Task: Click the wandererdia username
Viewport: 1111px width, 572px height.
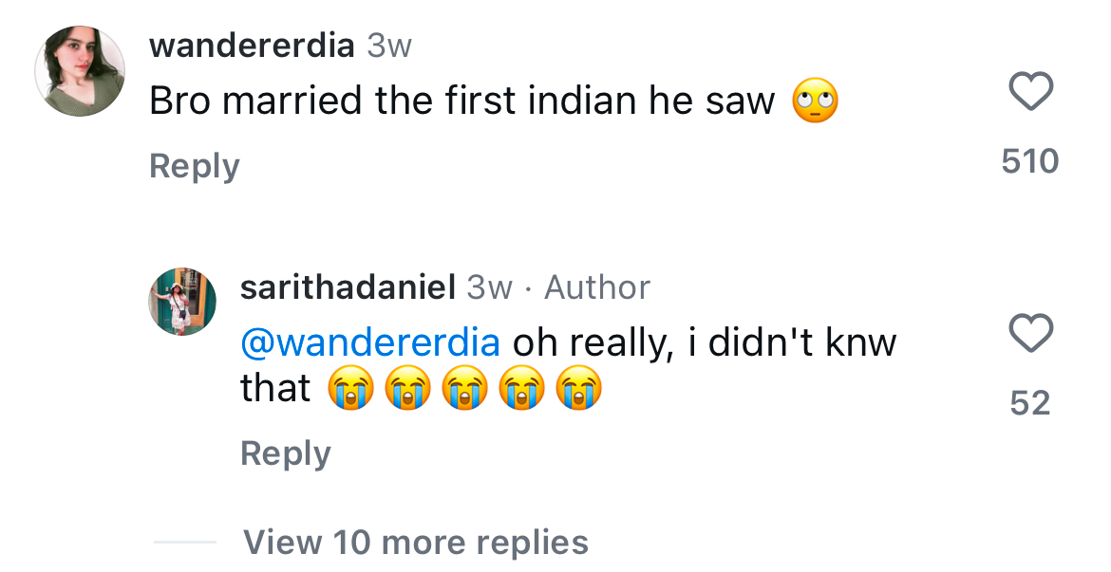Action: coord(252,46)
